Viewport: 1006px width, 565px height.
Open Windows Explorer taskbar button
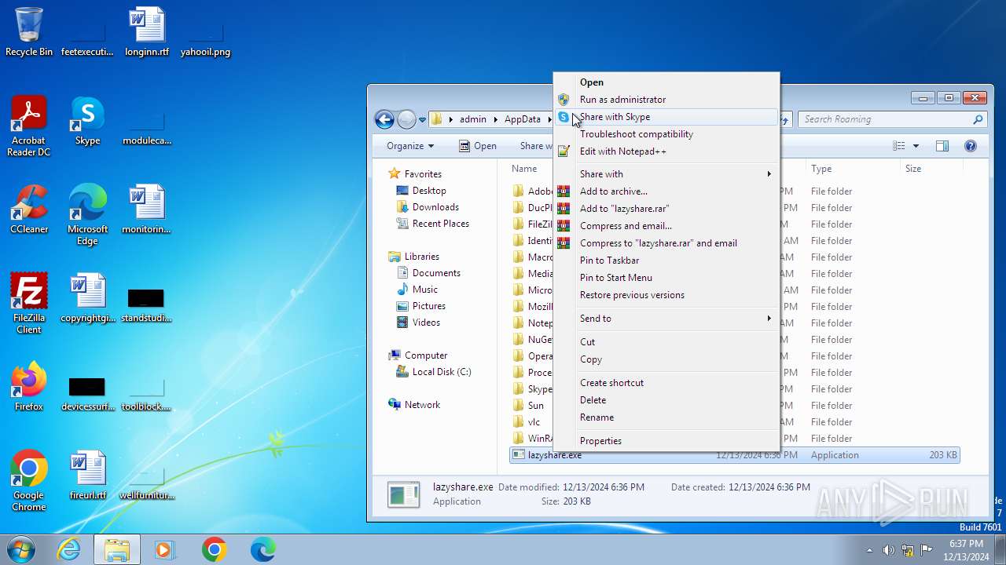[x=117, y=549]
